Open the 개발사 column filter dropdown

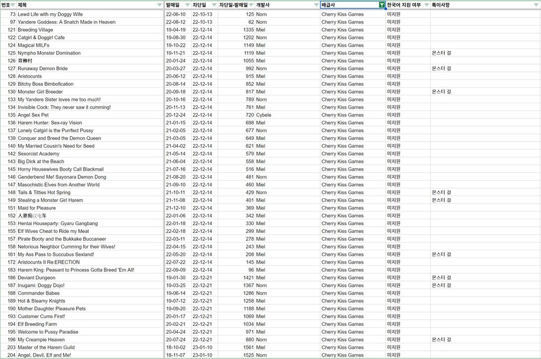coord(316,5)
